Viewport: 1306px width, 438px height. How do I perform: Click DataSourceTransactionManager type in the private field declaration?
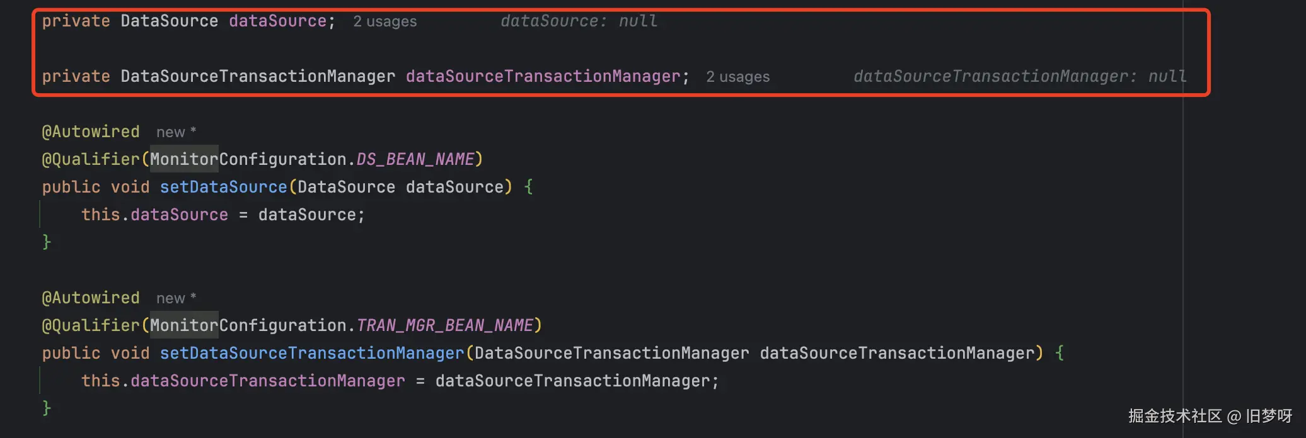(258, 77)
